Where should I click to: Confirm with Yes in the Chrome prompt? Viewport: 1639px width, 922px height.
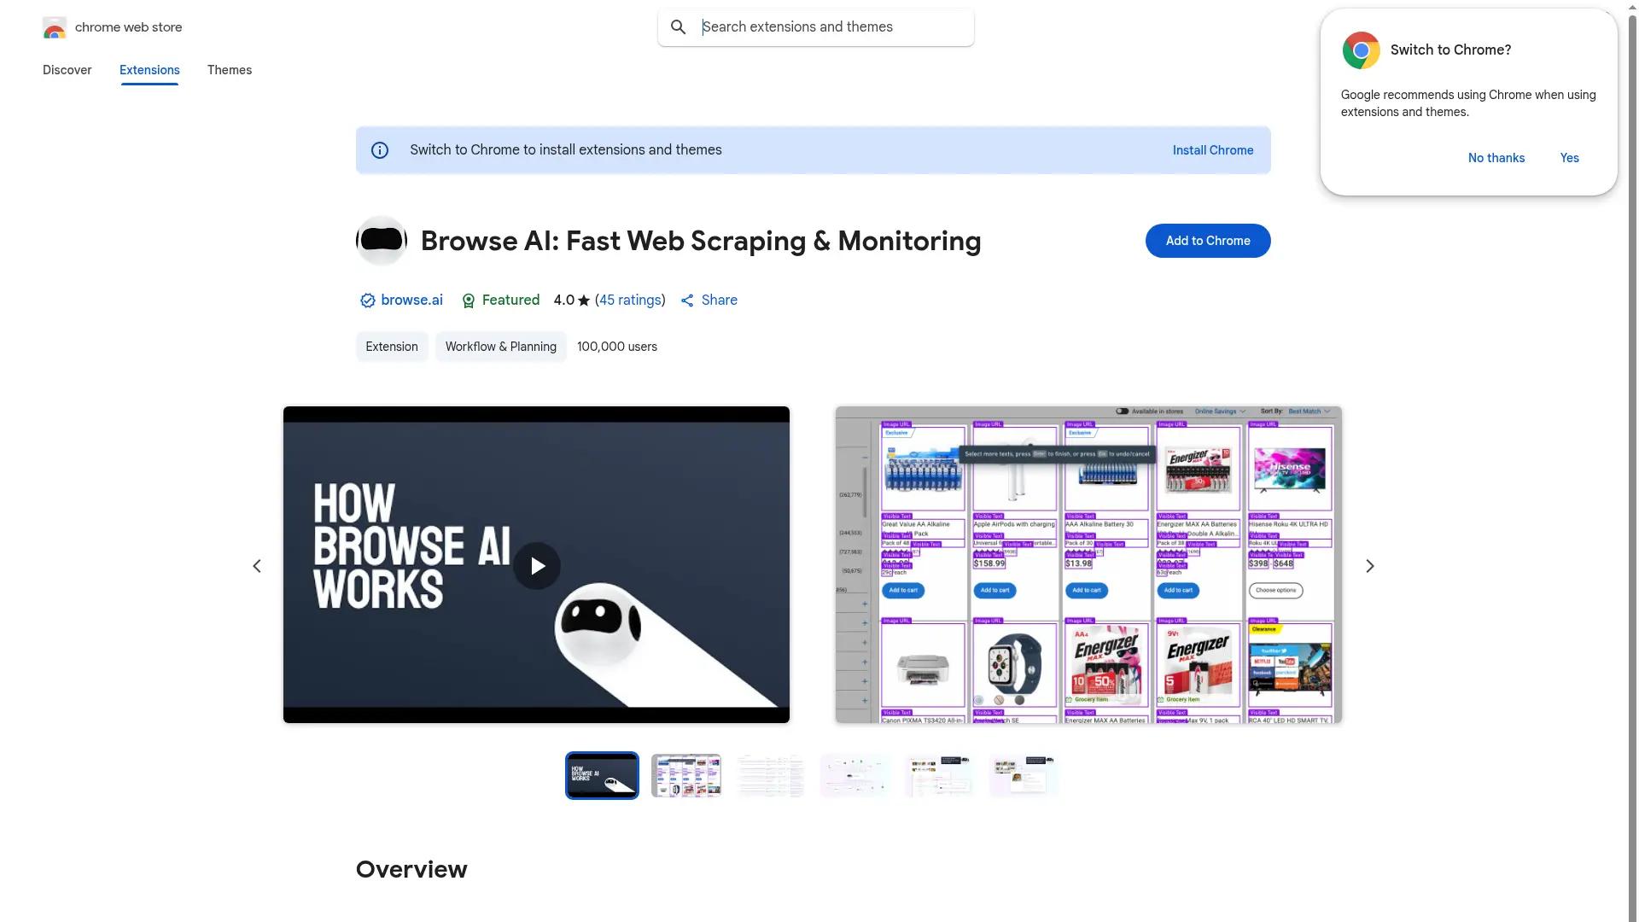click(x=1569, y=158)
